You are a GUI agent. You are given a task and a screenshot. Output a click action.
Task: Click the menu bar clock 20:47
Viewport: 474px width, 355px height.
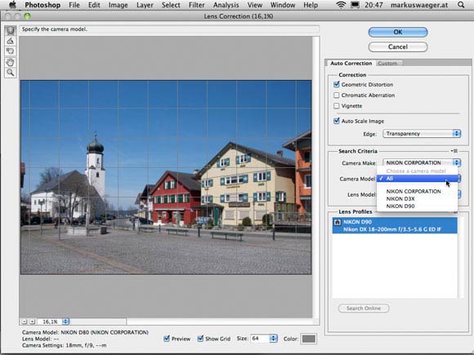pos(373,5)
